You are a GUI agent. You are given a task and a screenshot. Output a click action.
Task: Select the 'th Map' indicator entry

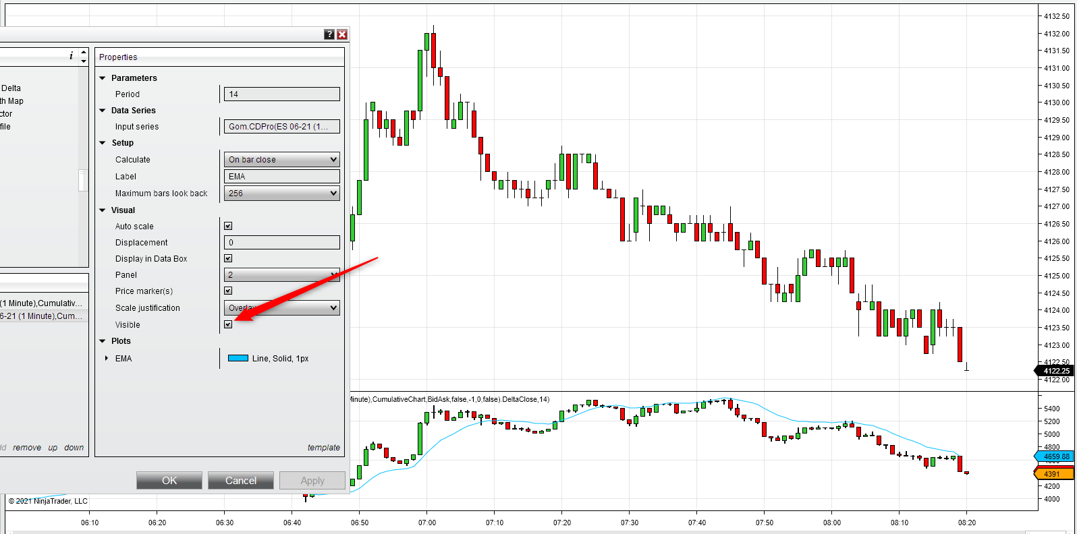click(11, 101)
